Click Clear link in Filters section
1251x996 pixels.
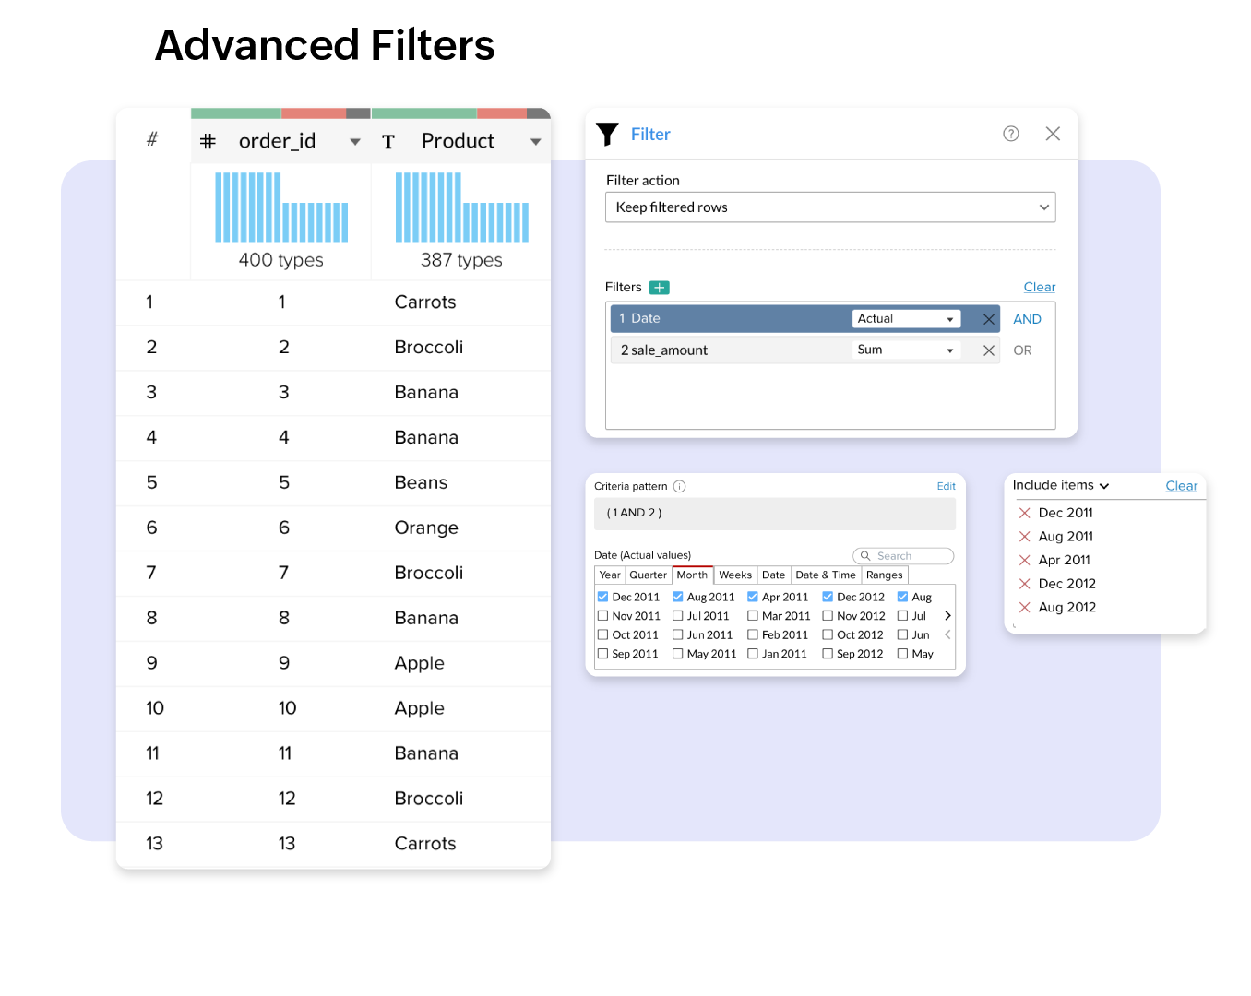pyautogui.click(x=1039, y=288)
